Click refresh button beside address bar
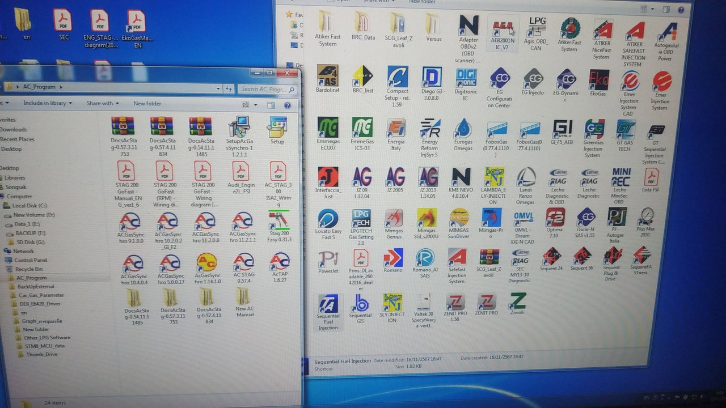 [x=229, y=88]
